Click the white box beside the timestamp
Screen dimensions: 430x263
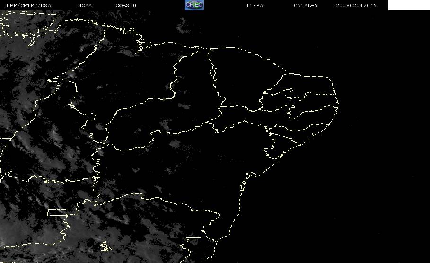tap(409, 5)
